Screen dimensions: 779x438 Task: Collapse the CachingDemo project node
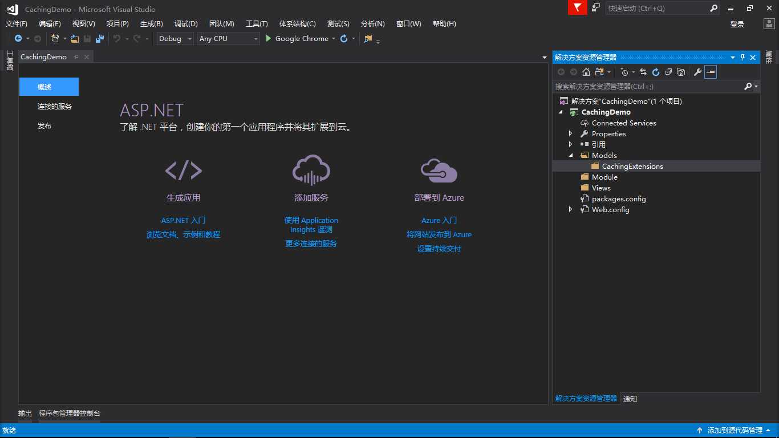pyautogui.click(x=561, y=112)
